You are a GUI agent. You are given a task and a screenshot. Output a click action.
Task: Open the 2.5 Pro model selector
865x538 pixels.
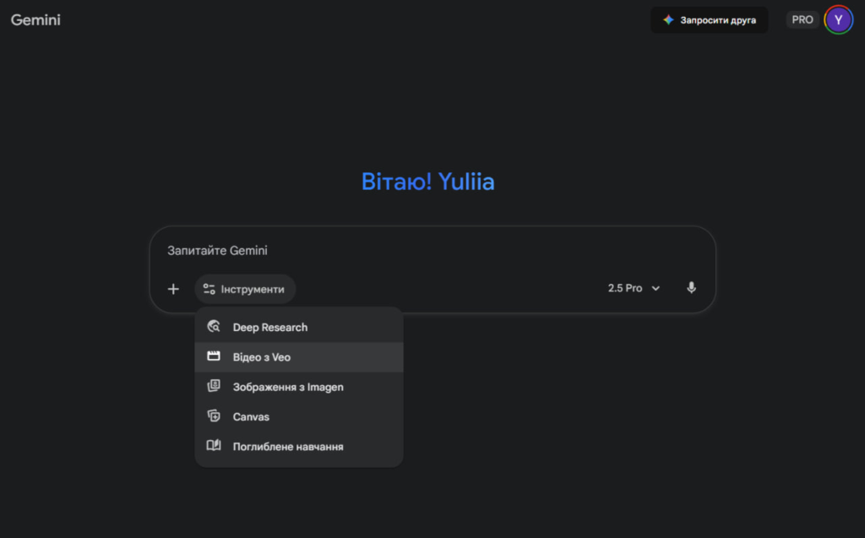626,288
